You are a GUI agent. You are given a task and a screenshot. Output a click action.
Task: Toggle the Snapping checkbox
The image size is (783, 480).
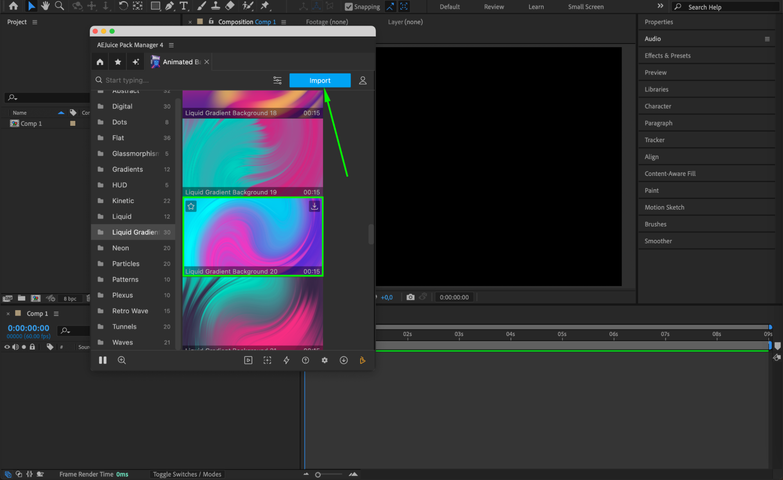[349, 7]
